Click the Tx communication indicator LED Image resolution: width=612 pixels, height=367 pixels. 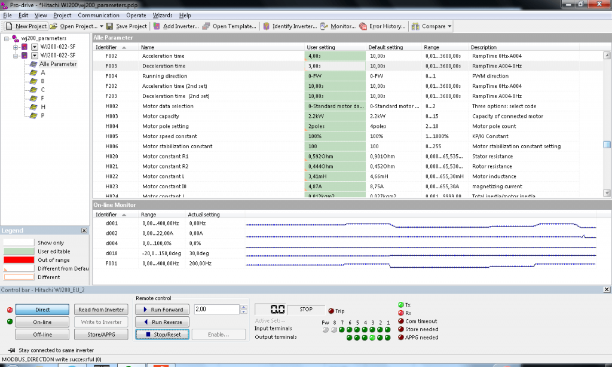point(401,304)
